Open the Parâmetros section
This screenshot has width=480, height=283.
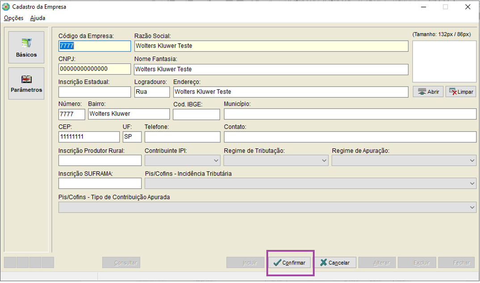[x=26, y=83]
